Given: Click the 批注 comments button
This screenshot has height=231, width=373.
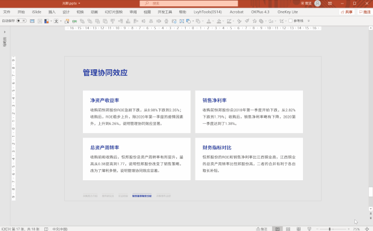Looking at the screenshot, I should click(x=365, y=12).
